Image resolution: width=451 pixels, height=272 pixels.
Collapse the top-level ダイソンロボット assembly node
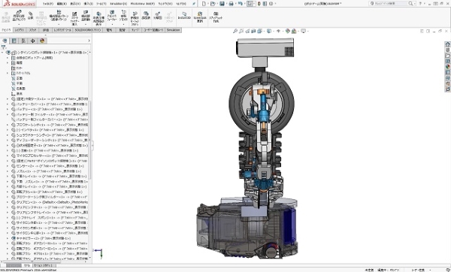coord(2,53)
